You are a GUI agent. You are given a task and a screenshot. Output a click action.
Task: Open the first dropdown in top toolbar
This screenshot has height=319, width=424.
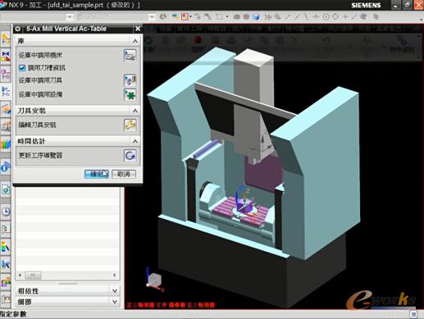[70, 17]
